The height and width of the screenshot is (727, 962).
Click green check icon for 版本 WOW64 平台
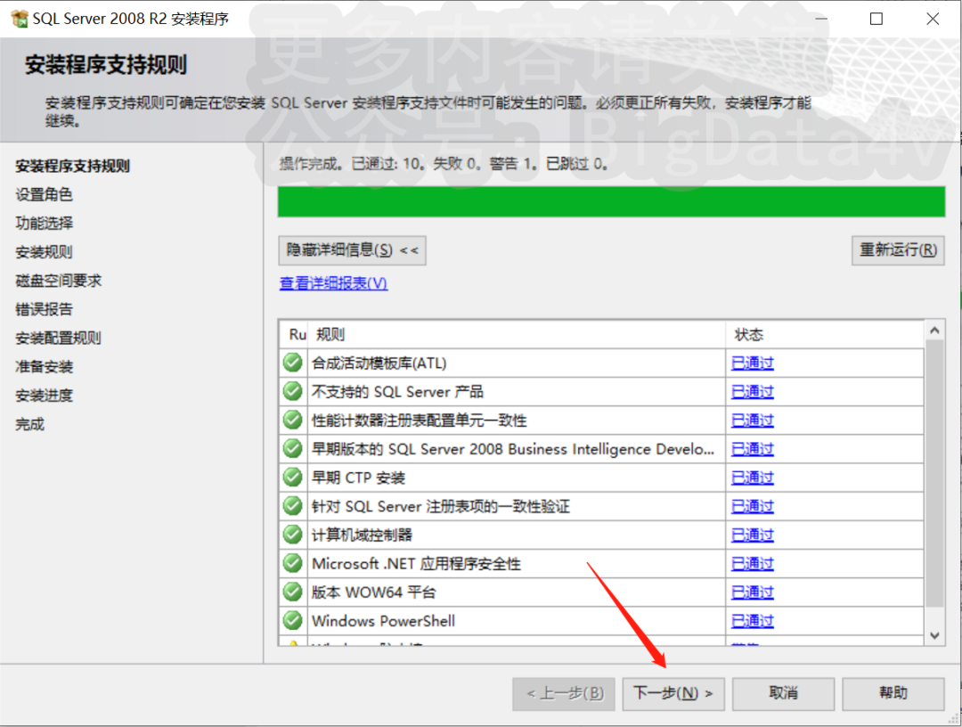click(x=293, y=592)
